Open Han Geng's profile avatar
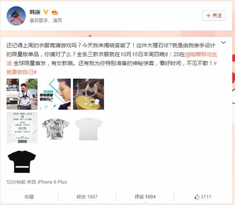This screenshot has width=235, height=205. 16,16
